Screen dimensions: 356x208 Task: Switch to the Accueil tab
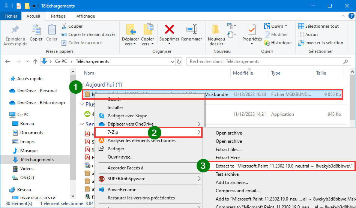pyautogui.click(x=33, y=16)
